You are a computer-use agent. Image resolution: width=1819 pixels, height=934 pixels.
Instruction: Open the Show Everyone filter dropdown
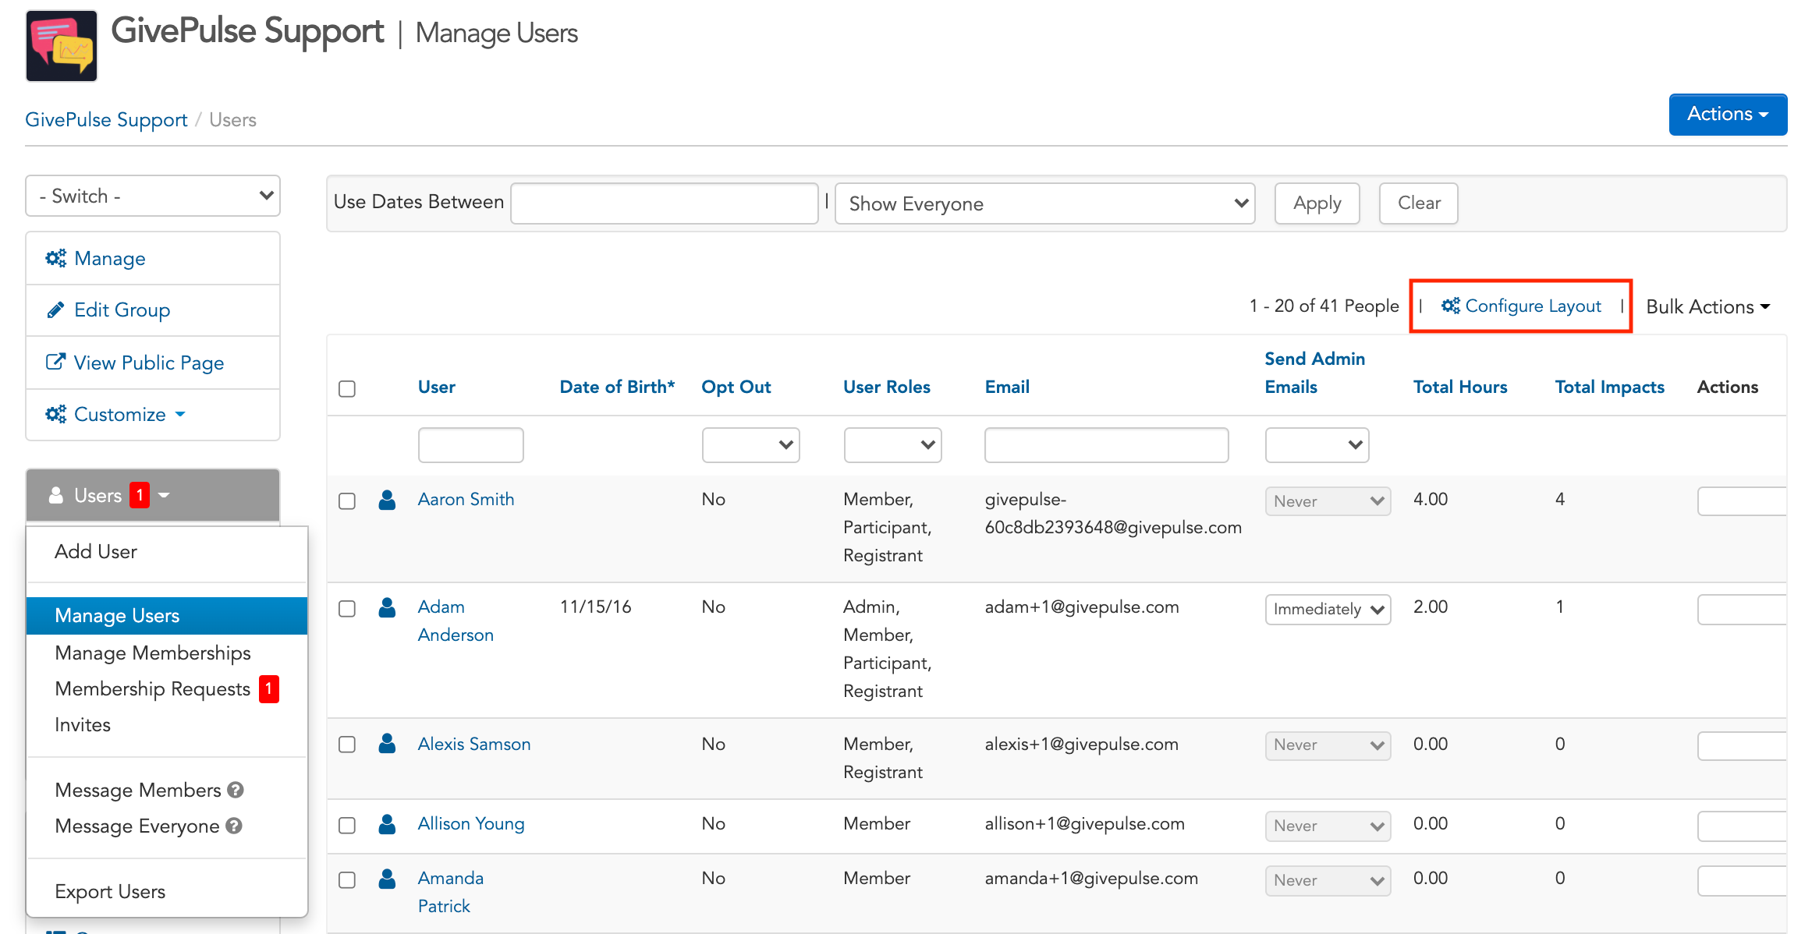1045,203
